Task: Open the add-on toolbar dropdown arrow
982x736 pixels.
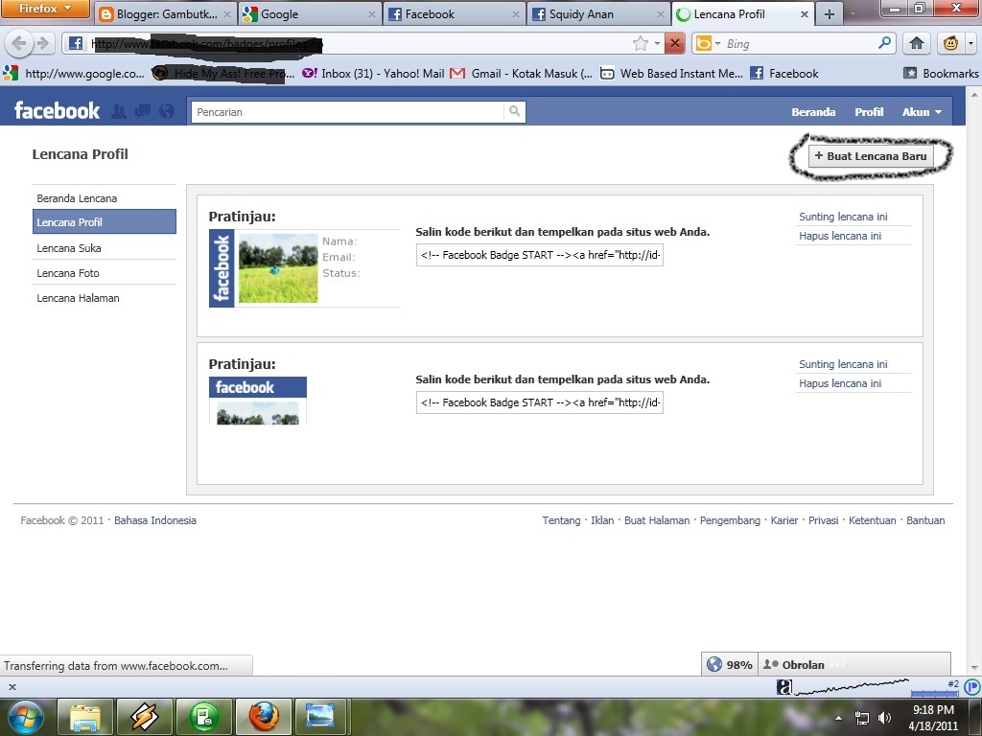Action: (x=970, y=43)
